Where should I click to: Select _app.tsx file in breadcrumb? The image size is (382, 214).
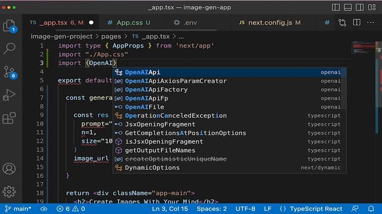[x=151, y=37]
